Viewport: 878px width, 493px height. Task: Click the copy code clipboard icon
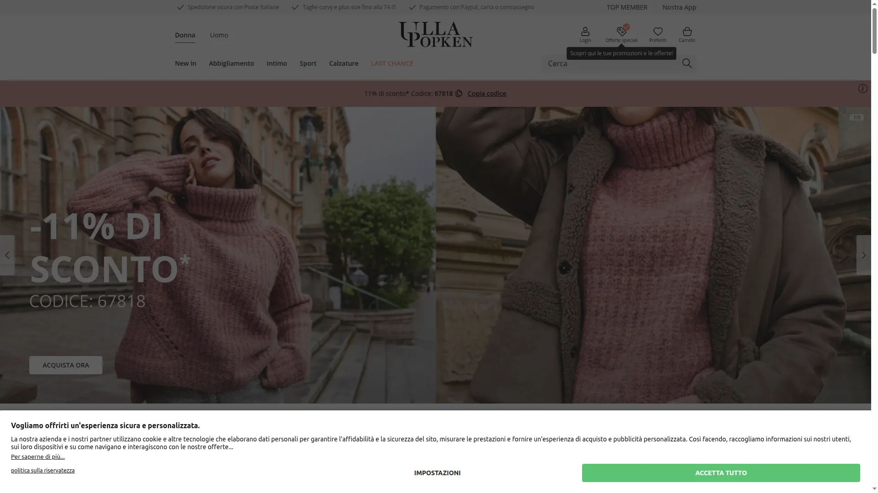coord(459,93)
